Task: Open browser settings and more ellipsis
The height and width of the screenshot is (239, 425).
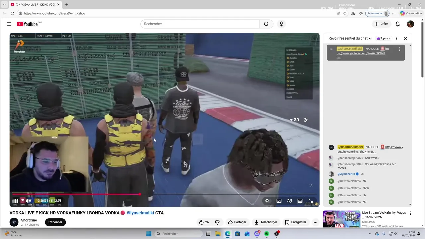Action: 394,13
